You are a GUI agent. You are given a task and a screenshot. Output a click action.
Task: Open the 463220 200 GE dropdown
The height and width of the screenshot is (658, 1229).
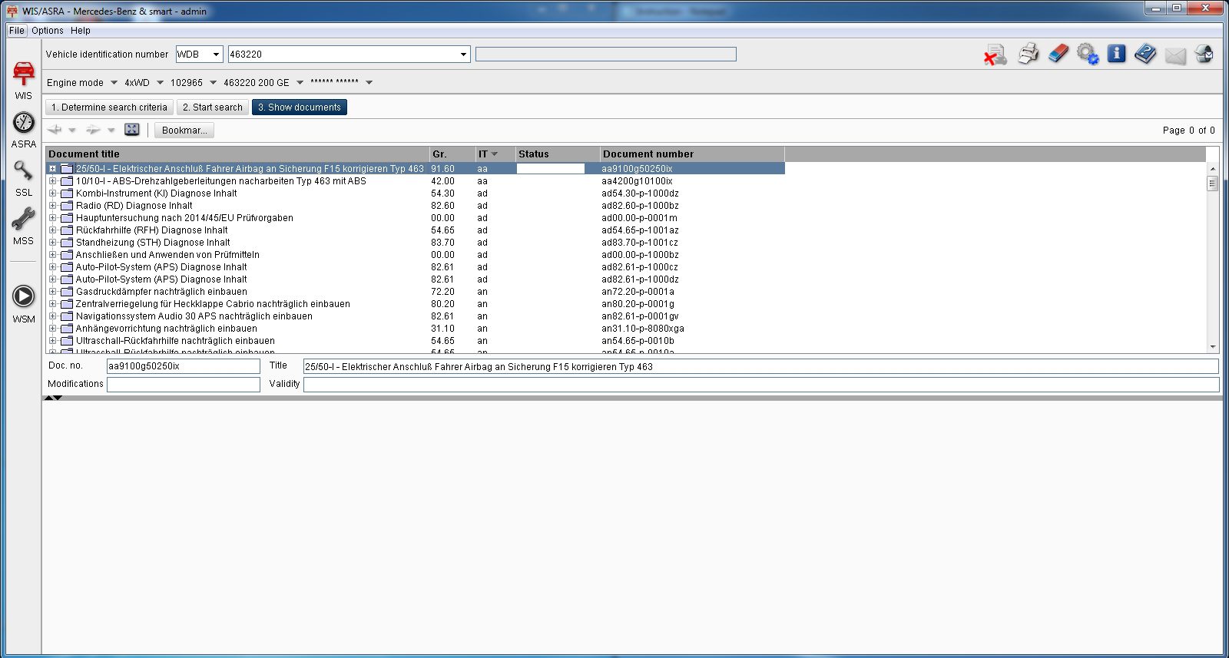[300, 83]
